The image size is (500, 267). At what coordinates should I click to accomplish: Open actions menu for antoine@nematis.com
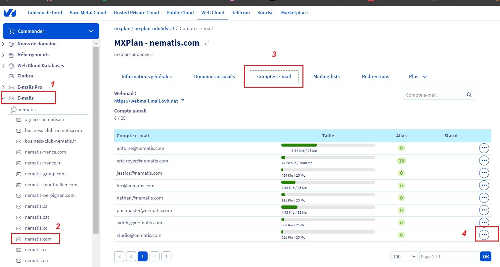click(484, 148)
